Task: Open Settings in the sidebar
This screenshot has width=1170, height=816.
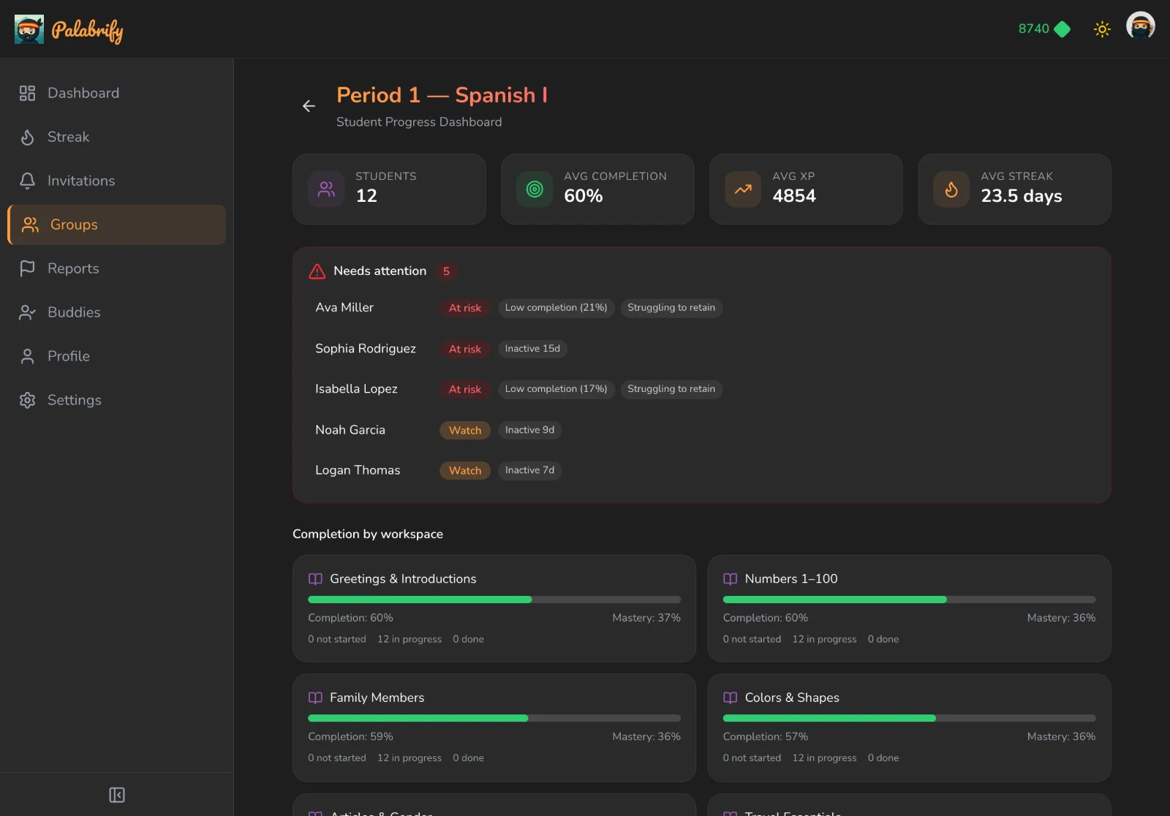Action: 117,400
